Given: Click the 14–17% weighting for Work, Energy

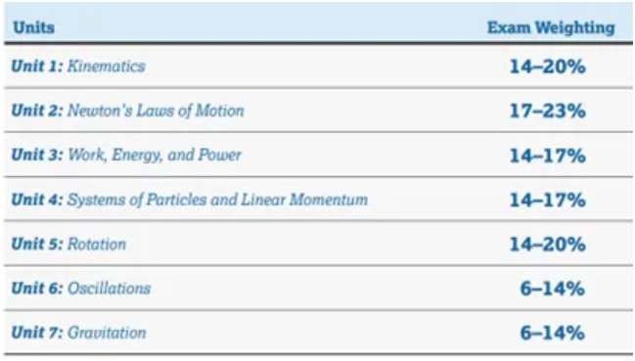Looking at the screenshot, I should [547, 155].
